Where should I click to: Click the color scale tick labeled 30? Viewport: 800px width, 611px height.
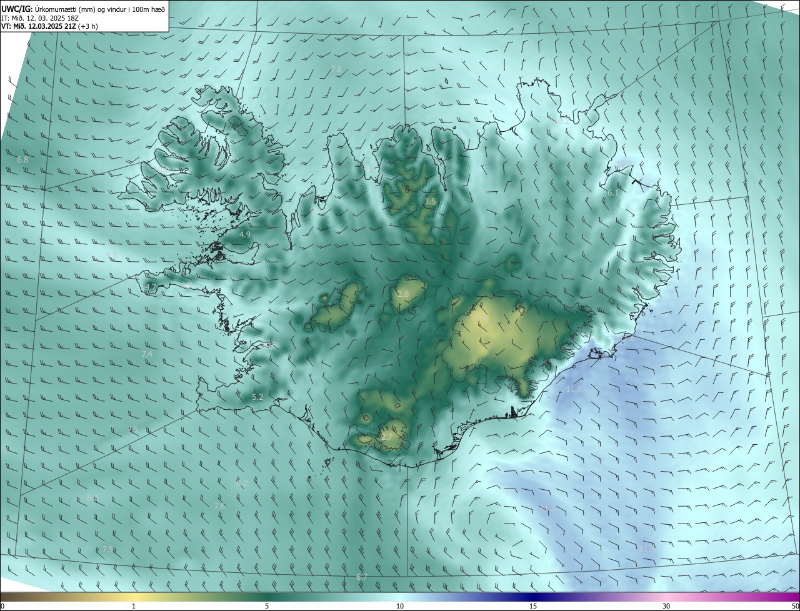tap(666, 606)
